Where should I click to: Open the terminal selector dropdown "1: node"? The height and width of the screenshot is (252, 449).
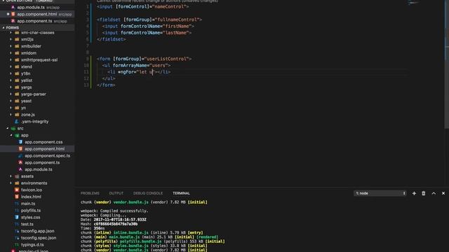[x=380, y=193]
